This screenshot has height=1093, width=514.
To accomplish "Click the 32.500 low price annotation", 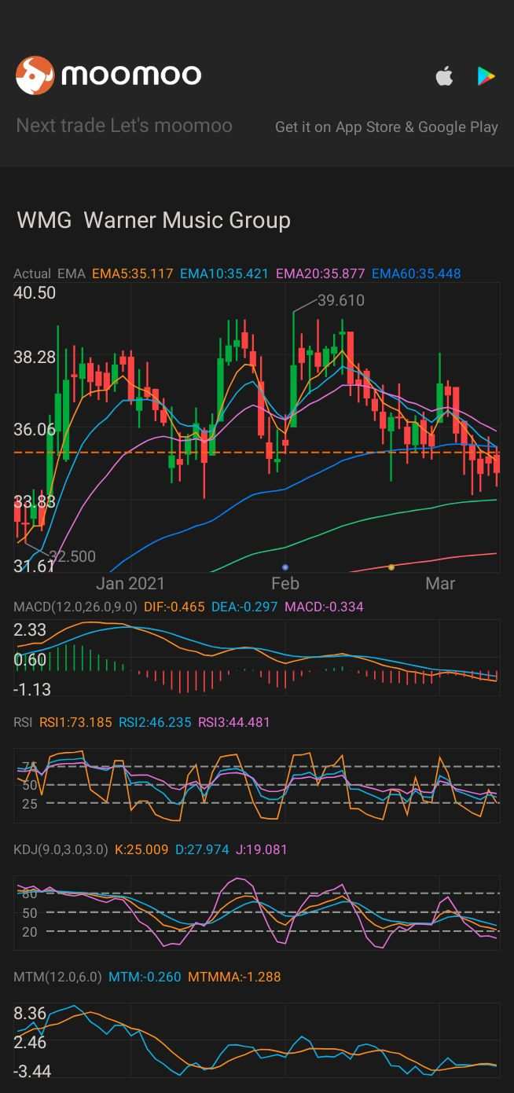I will (x=72, y=556).
